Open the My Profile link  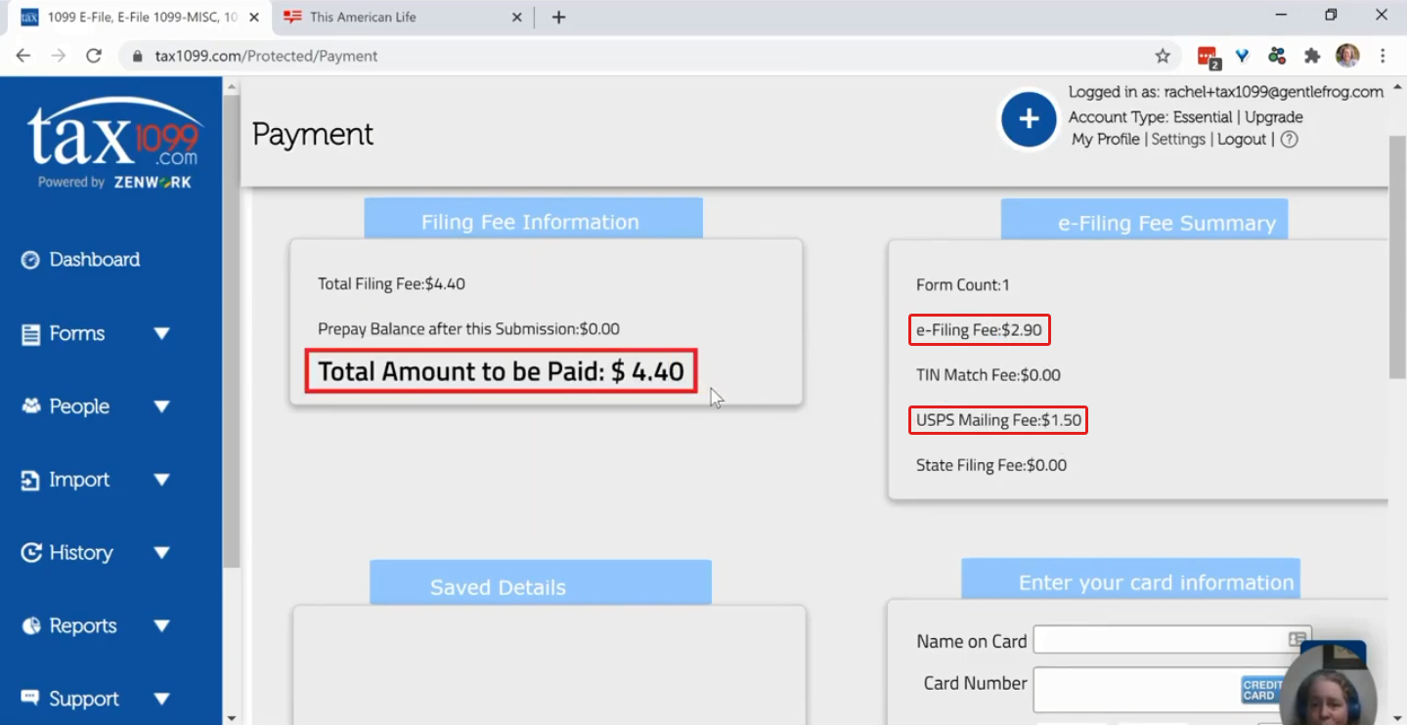coord(1106,140)
